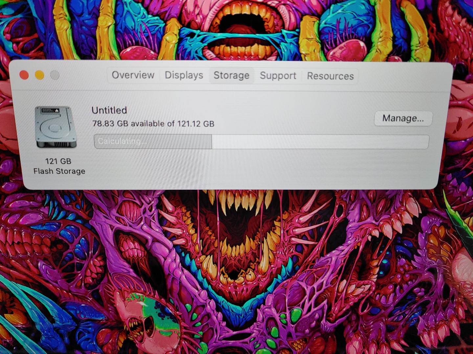Click the Flash Storage label
The image size is (473, 354).
click(x=59, y=171)
